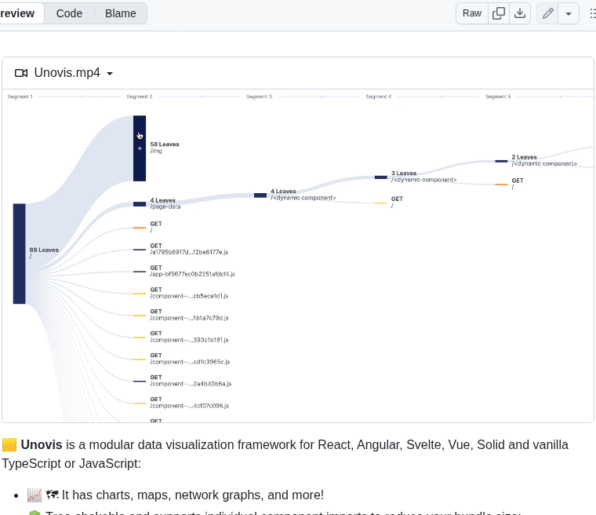The image size is (596, 515).
Task: Select the 3 Leaves dynamic component node
Action: 381,177
